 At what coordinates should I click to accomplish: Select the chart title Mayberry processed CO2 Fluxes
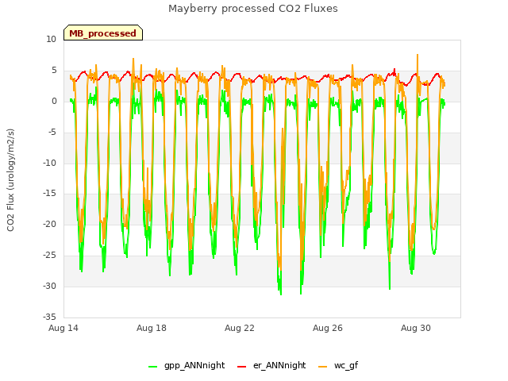pos(253,9)
